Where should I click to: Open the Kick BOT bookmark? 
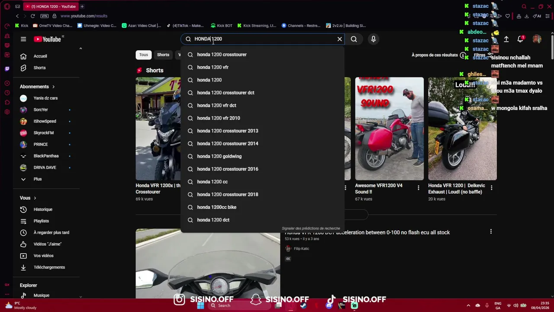pos(221,26)
